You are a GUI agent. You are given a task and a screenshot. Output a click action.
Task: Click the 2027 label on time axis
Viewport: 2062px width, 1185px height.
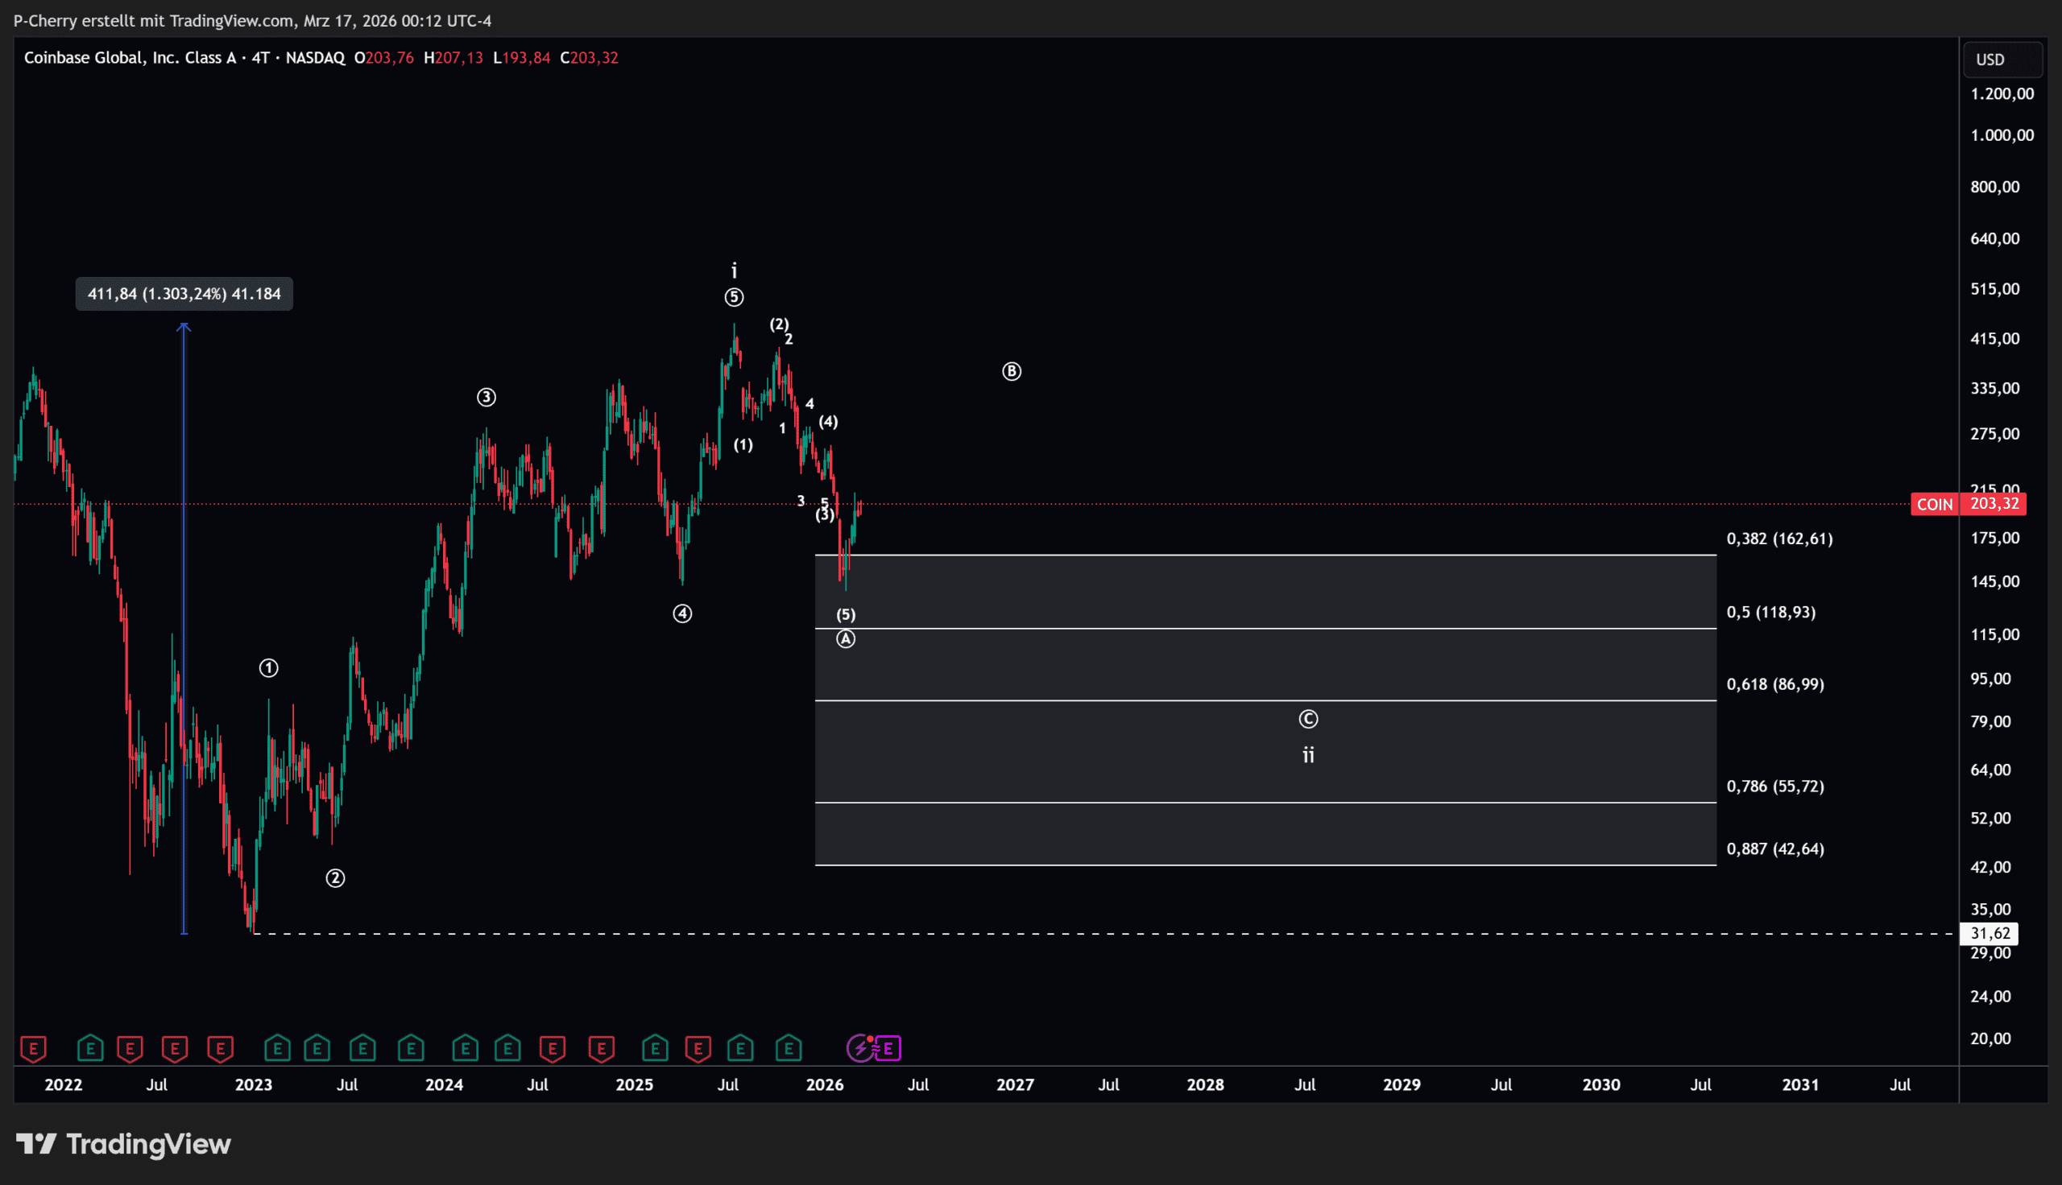click(x=1015, y=1085)
